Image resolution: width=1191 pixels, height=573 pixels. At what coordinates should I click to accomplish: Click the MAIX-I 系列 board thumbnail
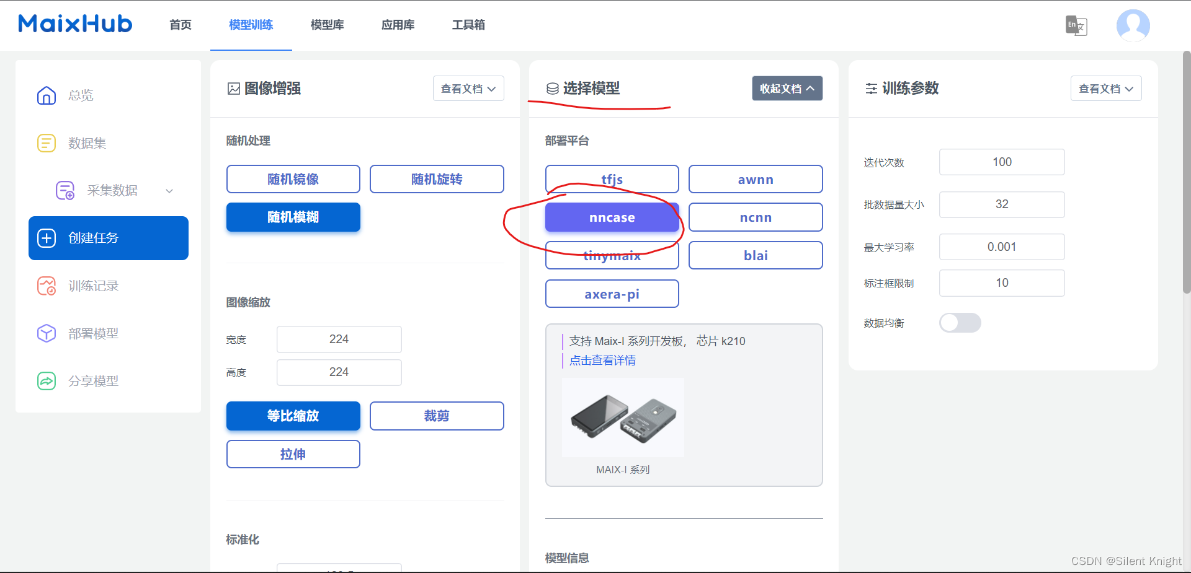(x=623, y=418)
